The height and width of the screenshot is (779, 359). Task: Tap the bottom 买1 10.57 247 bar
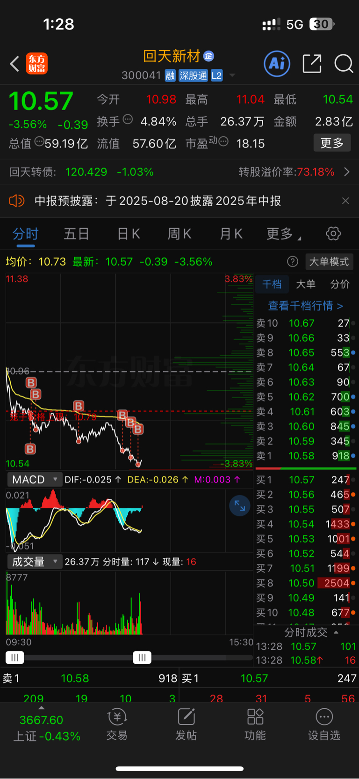(x=269, y=678)
